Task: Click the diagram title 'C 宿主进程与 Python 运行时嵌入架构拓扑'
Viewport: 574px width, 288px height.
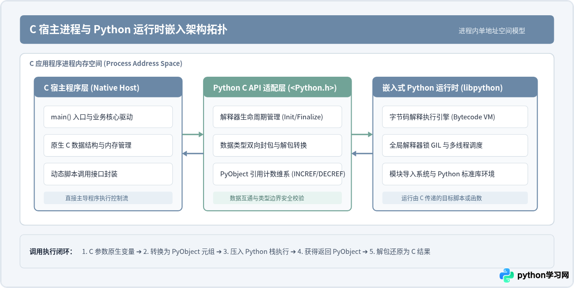Action: (128, 30)
